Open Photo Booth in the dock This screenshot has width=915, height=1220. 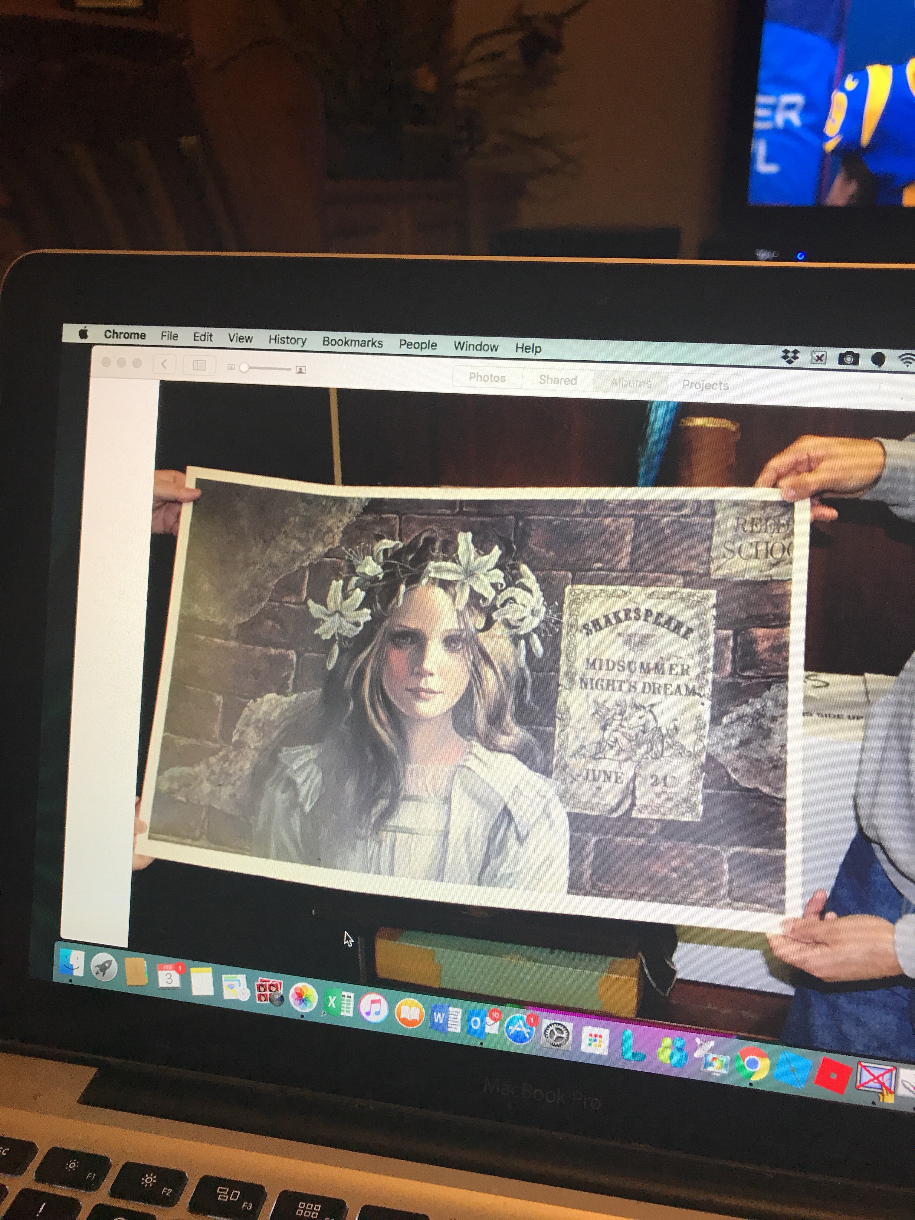click(x=270, y=992)
